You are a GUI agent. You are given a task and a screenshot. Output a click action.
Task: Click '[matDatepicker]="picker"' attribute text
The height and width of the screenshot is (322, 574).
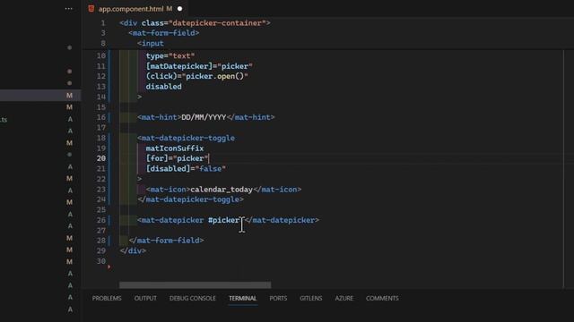199,66
